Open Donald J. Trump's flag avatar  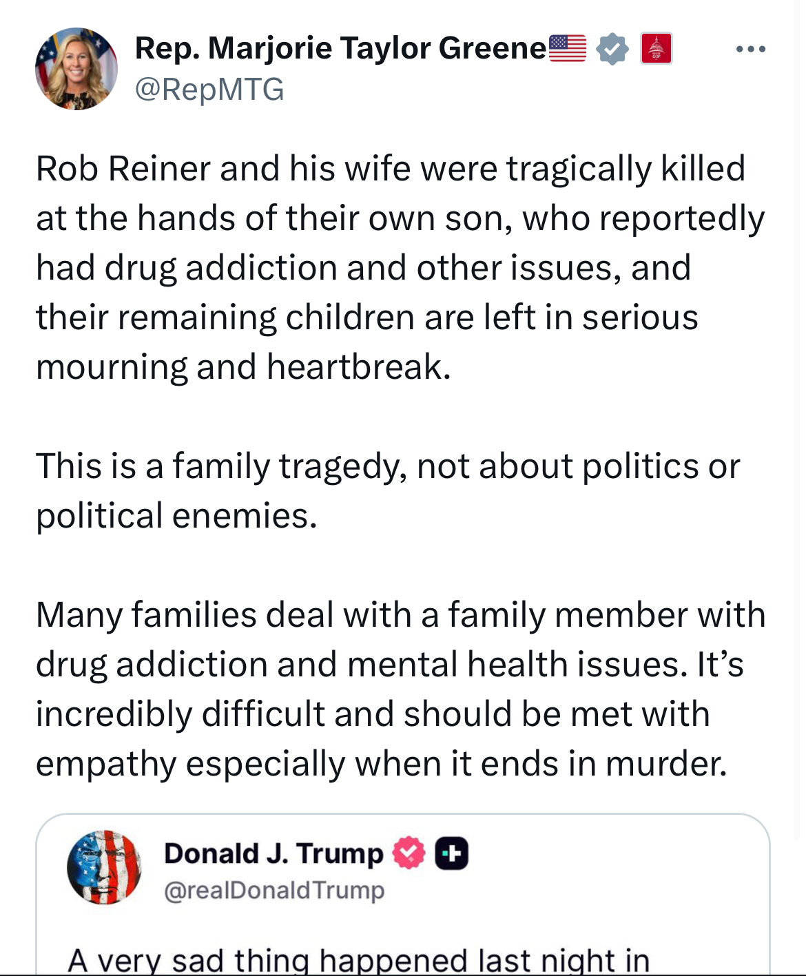104,867
